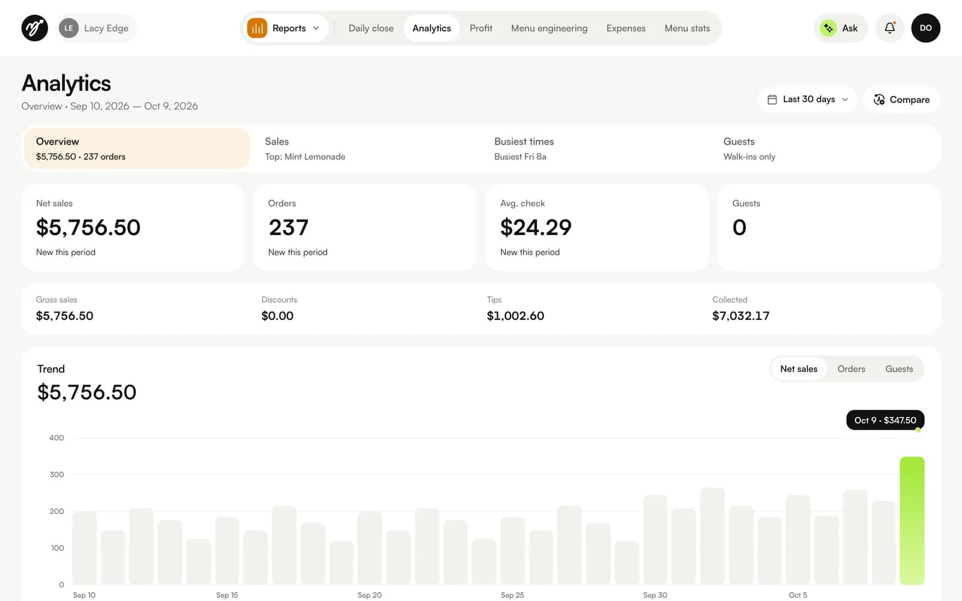Click the Compare icon
The image size is (962, 601).
point(879,100)
